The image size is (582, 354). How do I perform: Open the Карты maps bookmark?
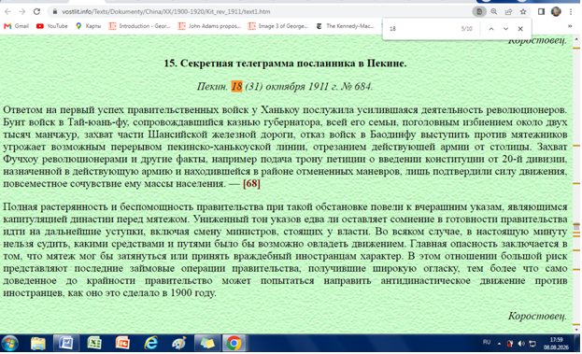pos(89,26)
